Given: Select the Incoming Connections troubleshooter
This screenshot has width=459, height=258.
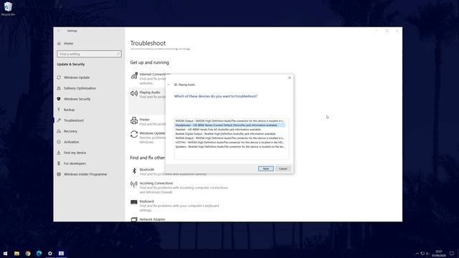Looking at the screenshot, I should pos(156,183).
